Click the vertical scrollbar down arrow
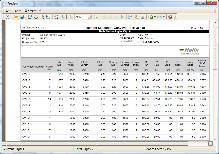The height and width of the screenshot is (154, 219). pyautogui.click(x=214, y=139)
